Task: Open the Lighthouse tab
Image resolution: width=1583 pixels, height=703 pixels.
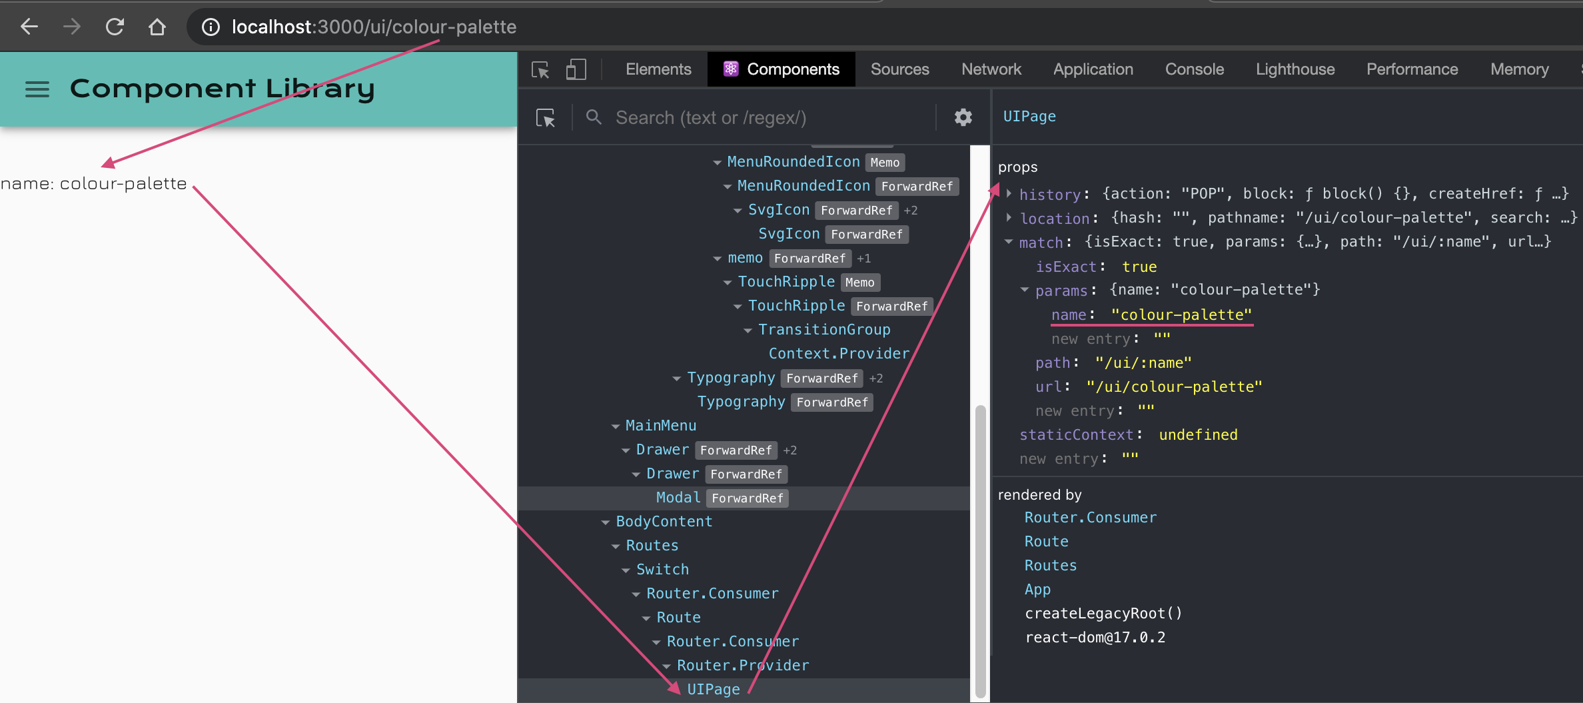Action: point(1295,69)
